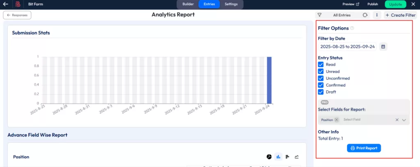This screenshot has height=167, width=420.
Task: Click the date range input field
Action: pos(347,47)
